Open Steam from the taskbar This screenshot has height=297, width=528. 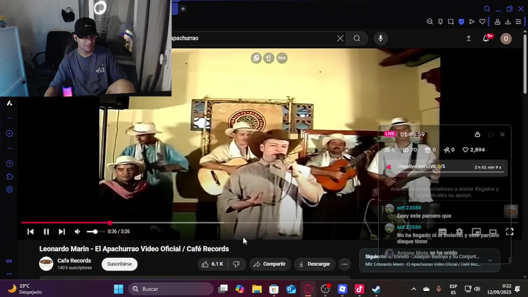point(376,289)
